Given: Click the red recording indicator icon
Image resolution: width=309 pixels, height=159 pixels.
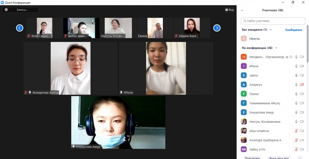Looking at the screenshot, I should 6,10.
